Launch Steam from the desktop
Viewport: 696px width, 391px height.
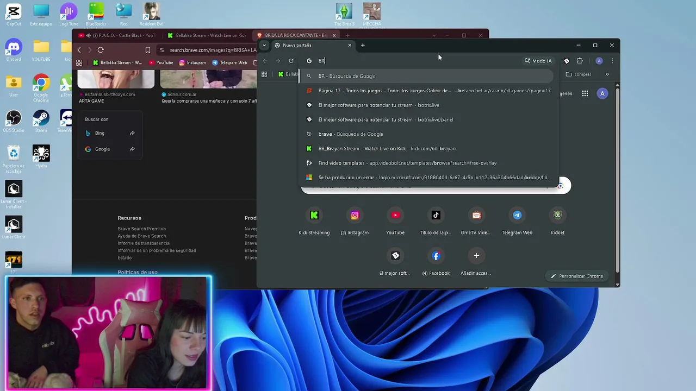[x=41, y=121]
